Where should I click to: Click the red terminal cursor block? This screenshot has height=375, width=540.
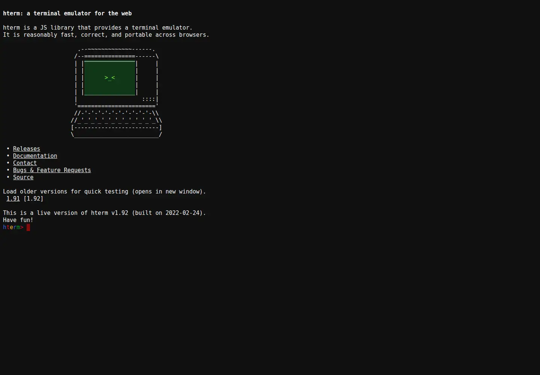(28, 227)
